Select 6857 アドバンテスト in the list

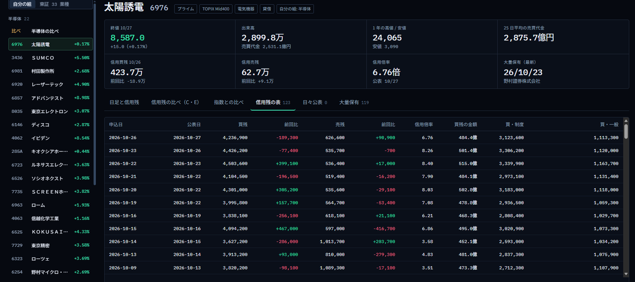tap(51, 98)
